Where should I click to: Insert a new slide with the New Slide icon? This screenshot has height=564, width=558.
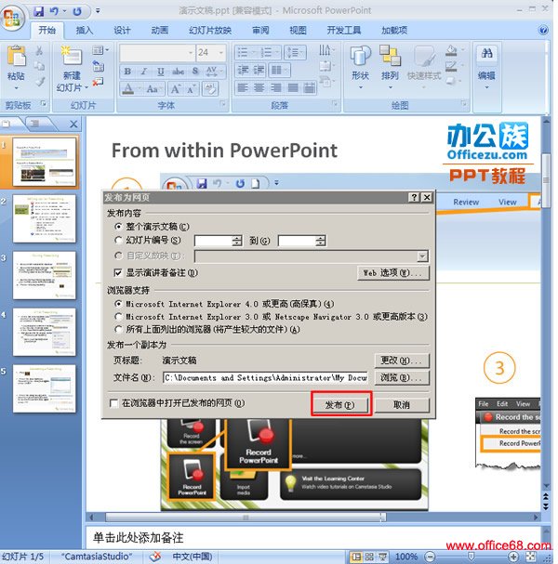72,56
